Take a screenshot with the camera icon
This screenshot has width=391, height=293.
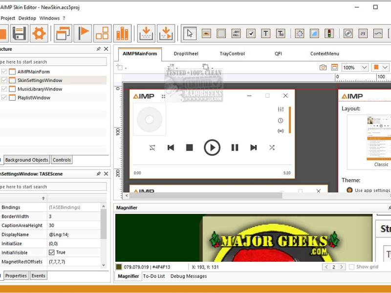pyautogui.click(x=323, y=67)
